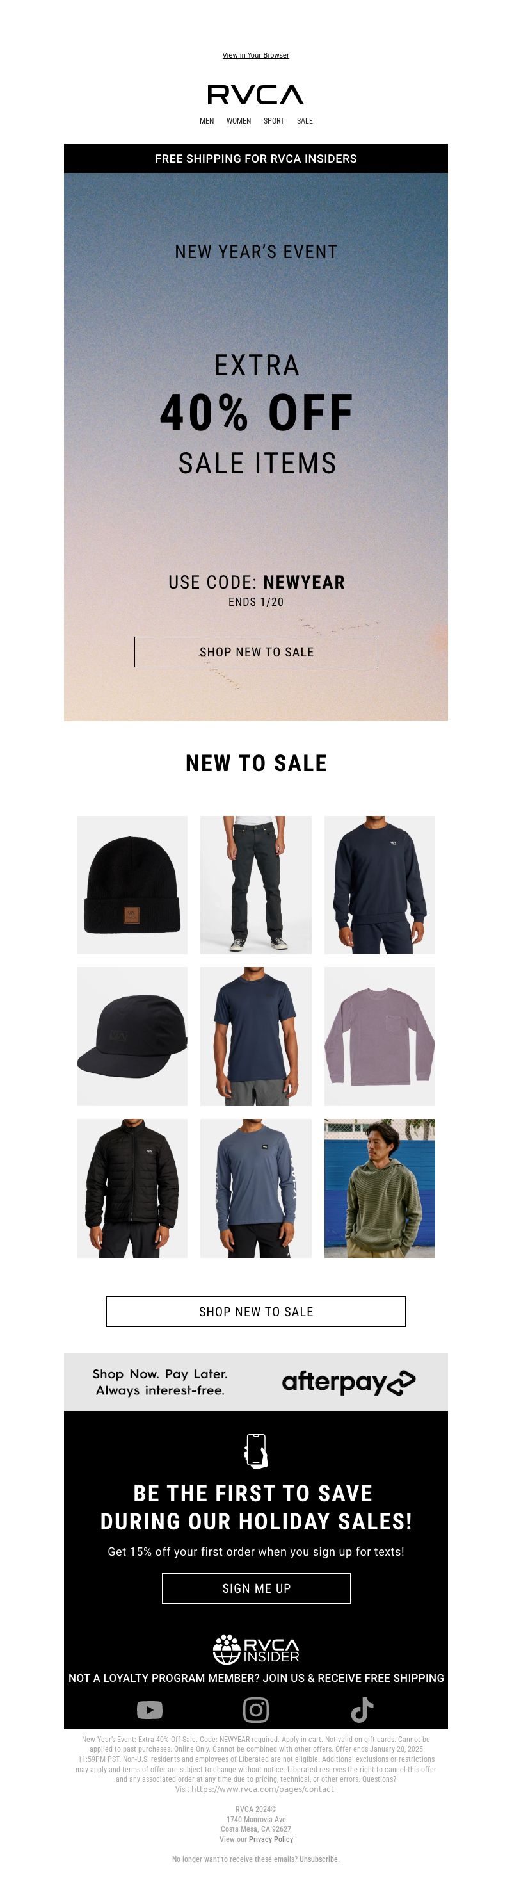Screen dimensions: 512x1883
Task: Open the Instagram social icon
Action: tap(255, 1710)
